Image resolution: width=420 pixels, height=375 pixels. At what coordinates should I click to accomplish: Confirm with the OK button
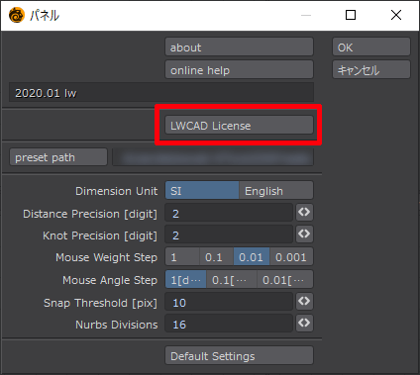coord(371,47)
